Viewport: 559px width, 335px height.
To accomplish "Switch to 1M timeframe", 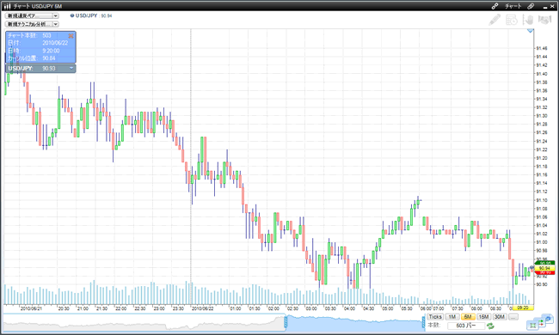I will click(x=452, y=317).
